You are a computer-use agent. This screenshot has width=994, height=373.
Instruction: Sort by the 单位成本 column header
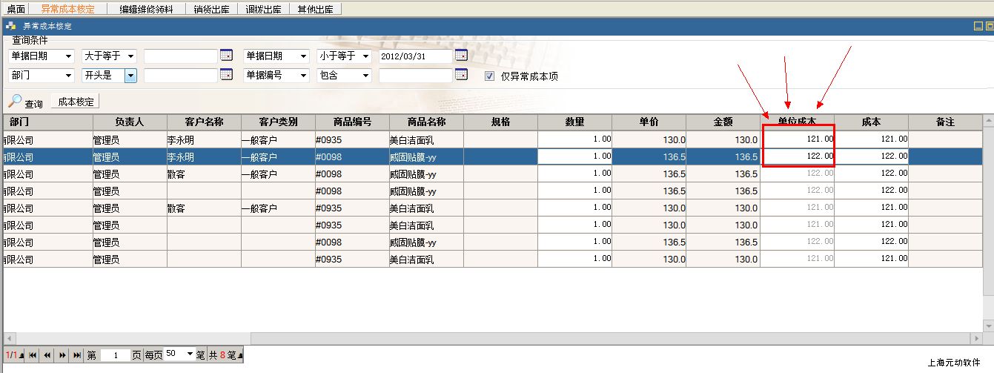[x=797, y=122]
